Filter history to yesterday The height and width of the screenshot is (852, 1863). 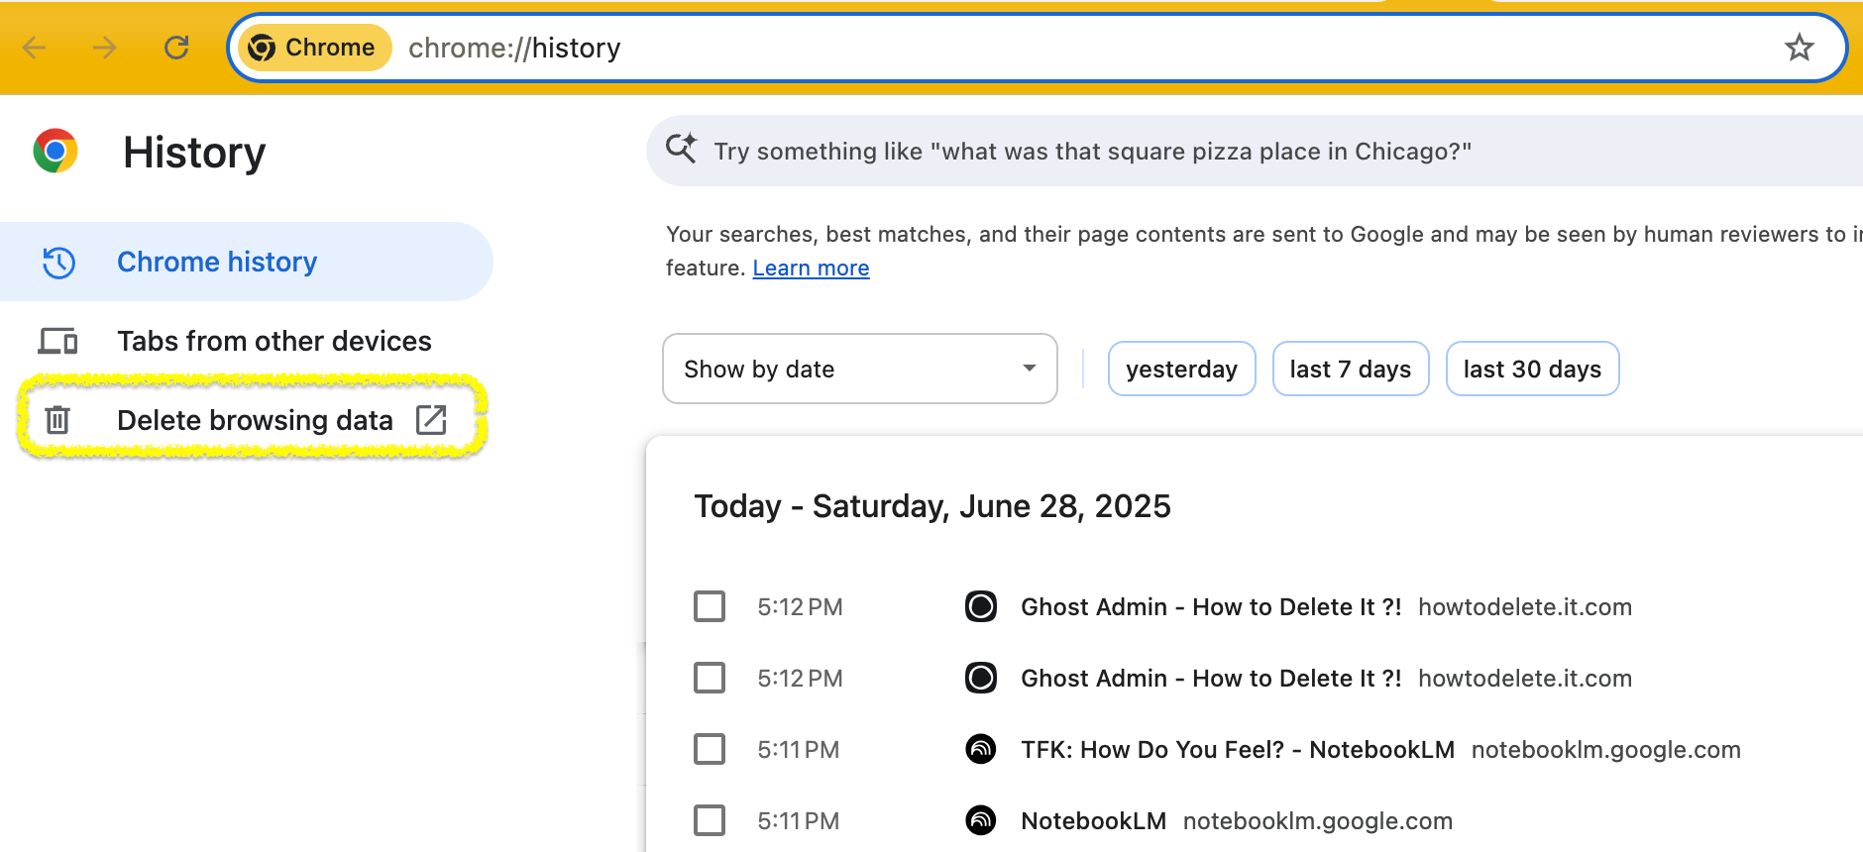(x=1181, y=369)
